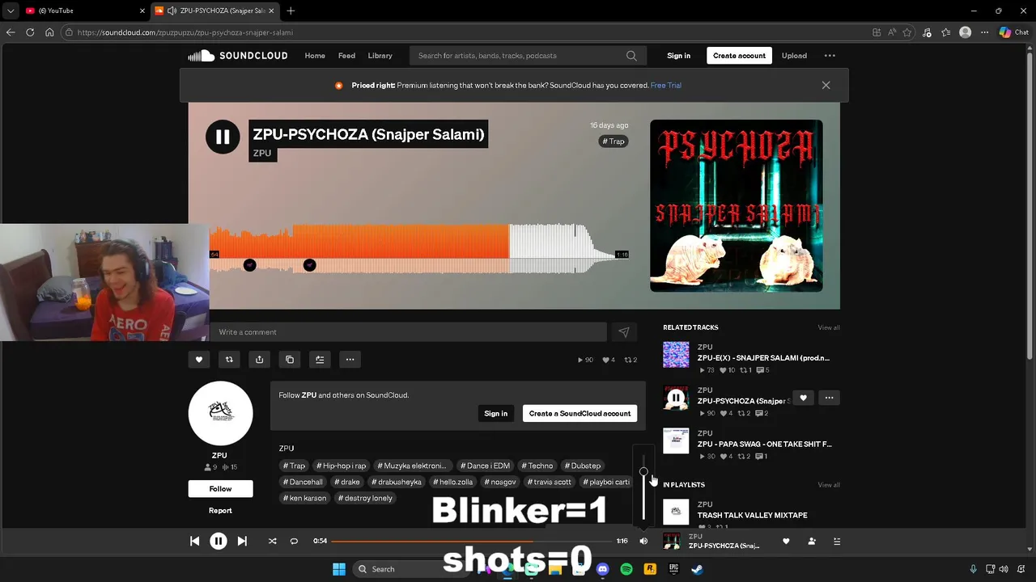Screen dimensions: 1036x582
Task: Sign in from the follow prompt box
Action: tap(495, 414)
